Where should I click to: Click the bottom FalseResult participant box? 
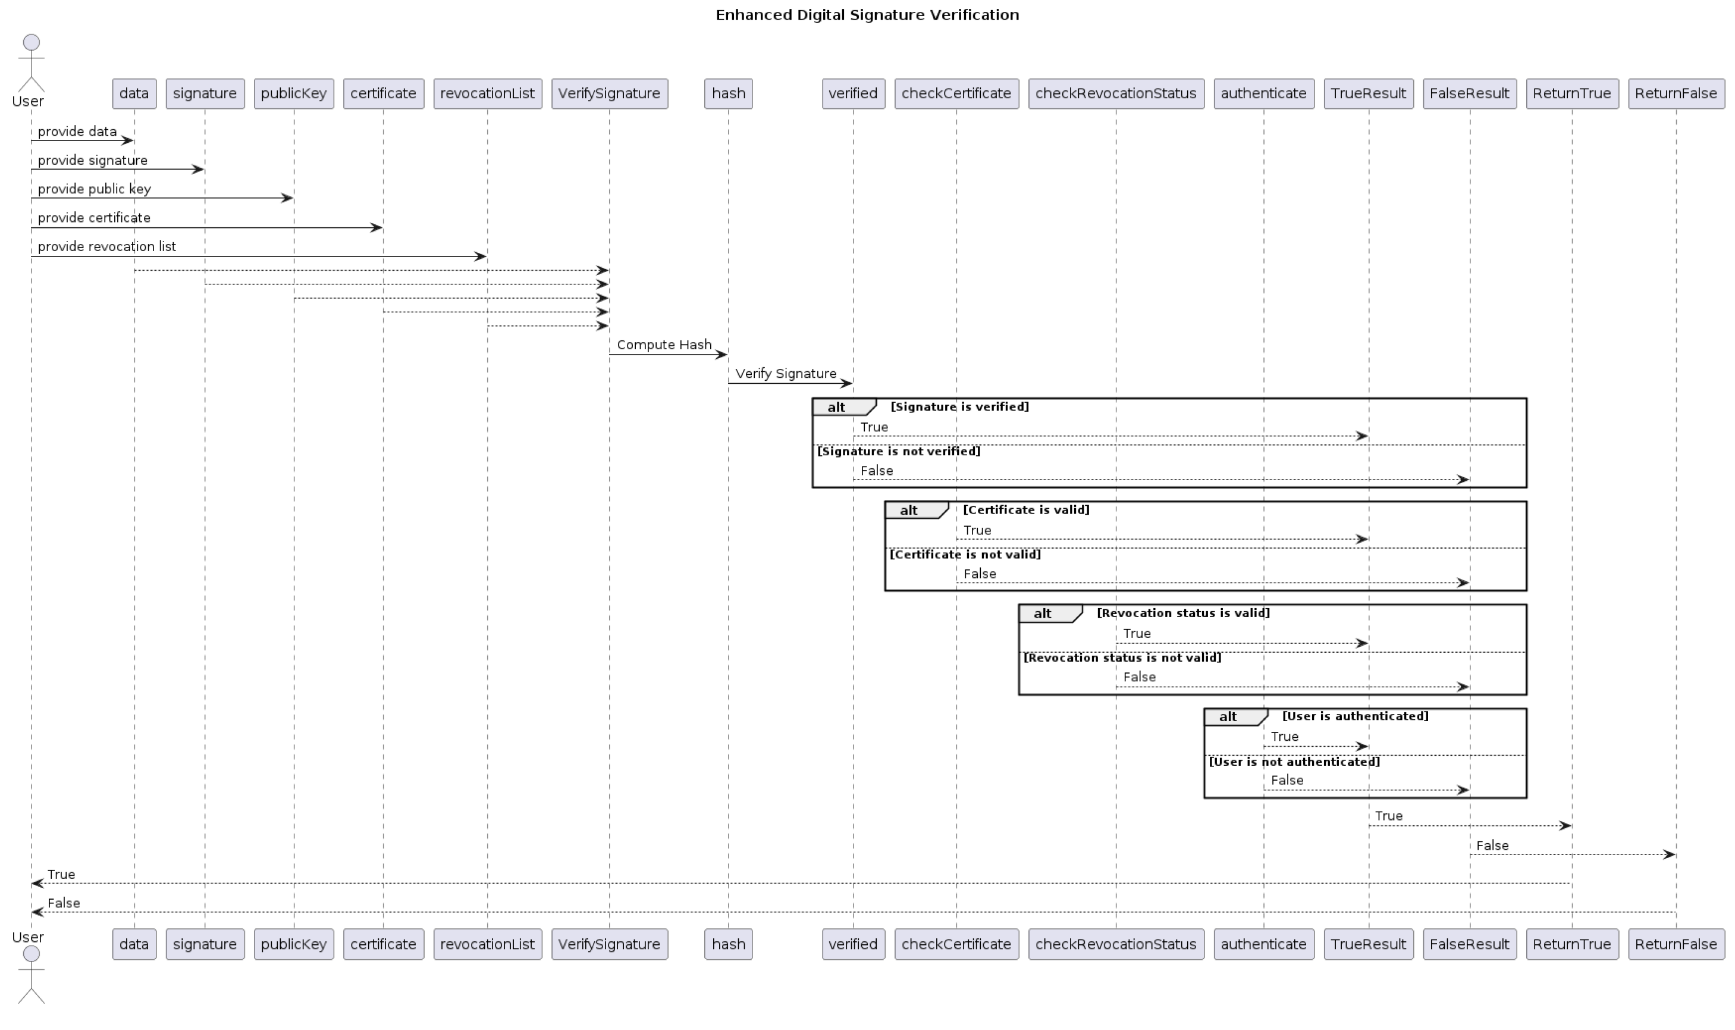(1469, 944)
